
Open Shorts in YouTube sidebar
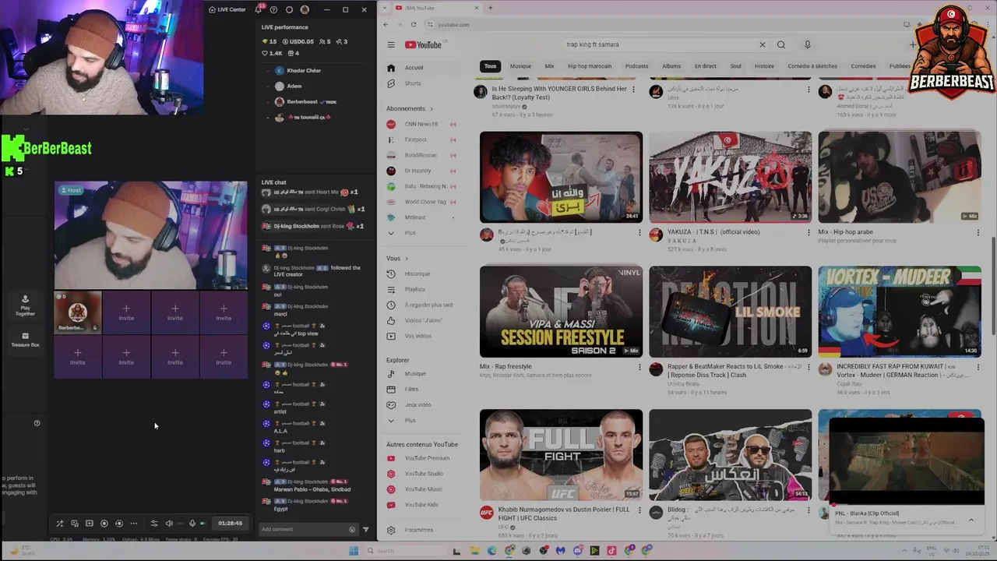421,83
